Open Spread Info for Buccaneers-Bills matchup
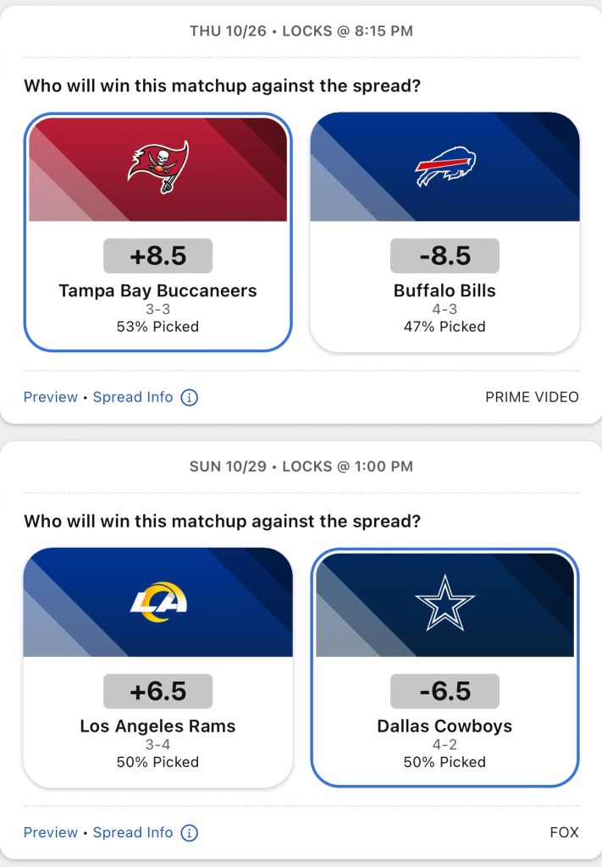This screenshot has height=867, width=602. [133, 397]
